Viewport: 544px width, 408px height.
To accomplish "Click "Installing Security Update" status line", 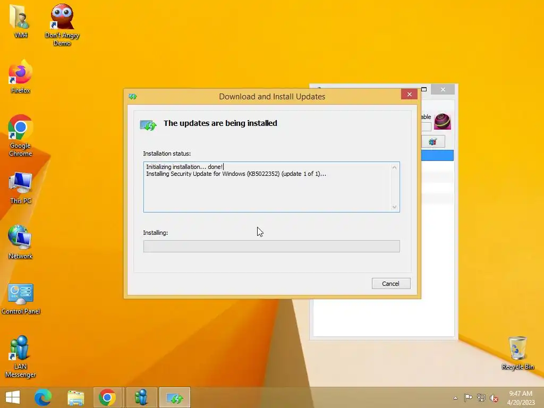I will (236, 174).
